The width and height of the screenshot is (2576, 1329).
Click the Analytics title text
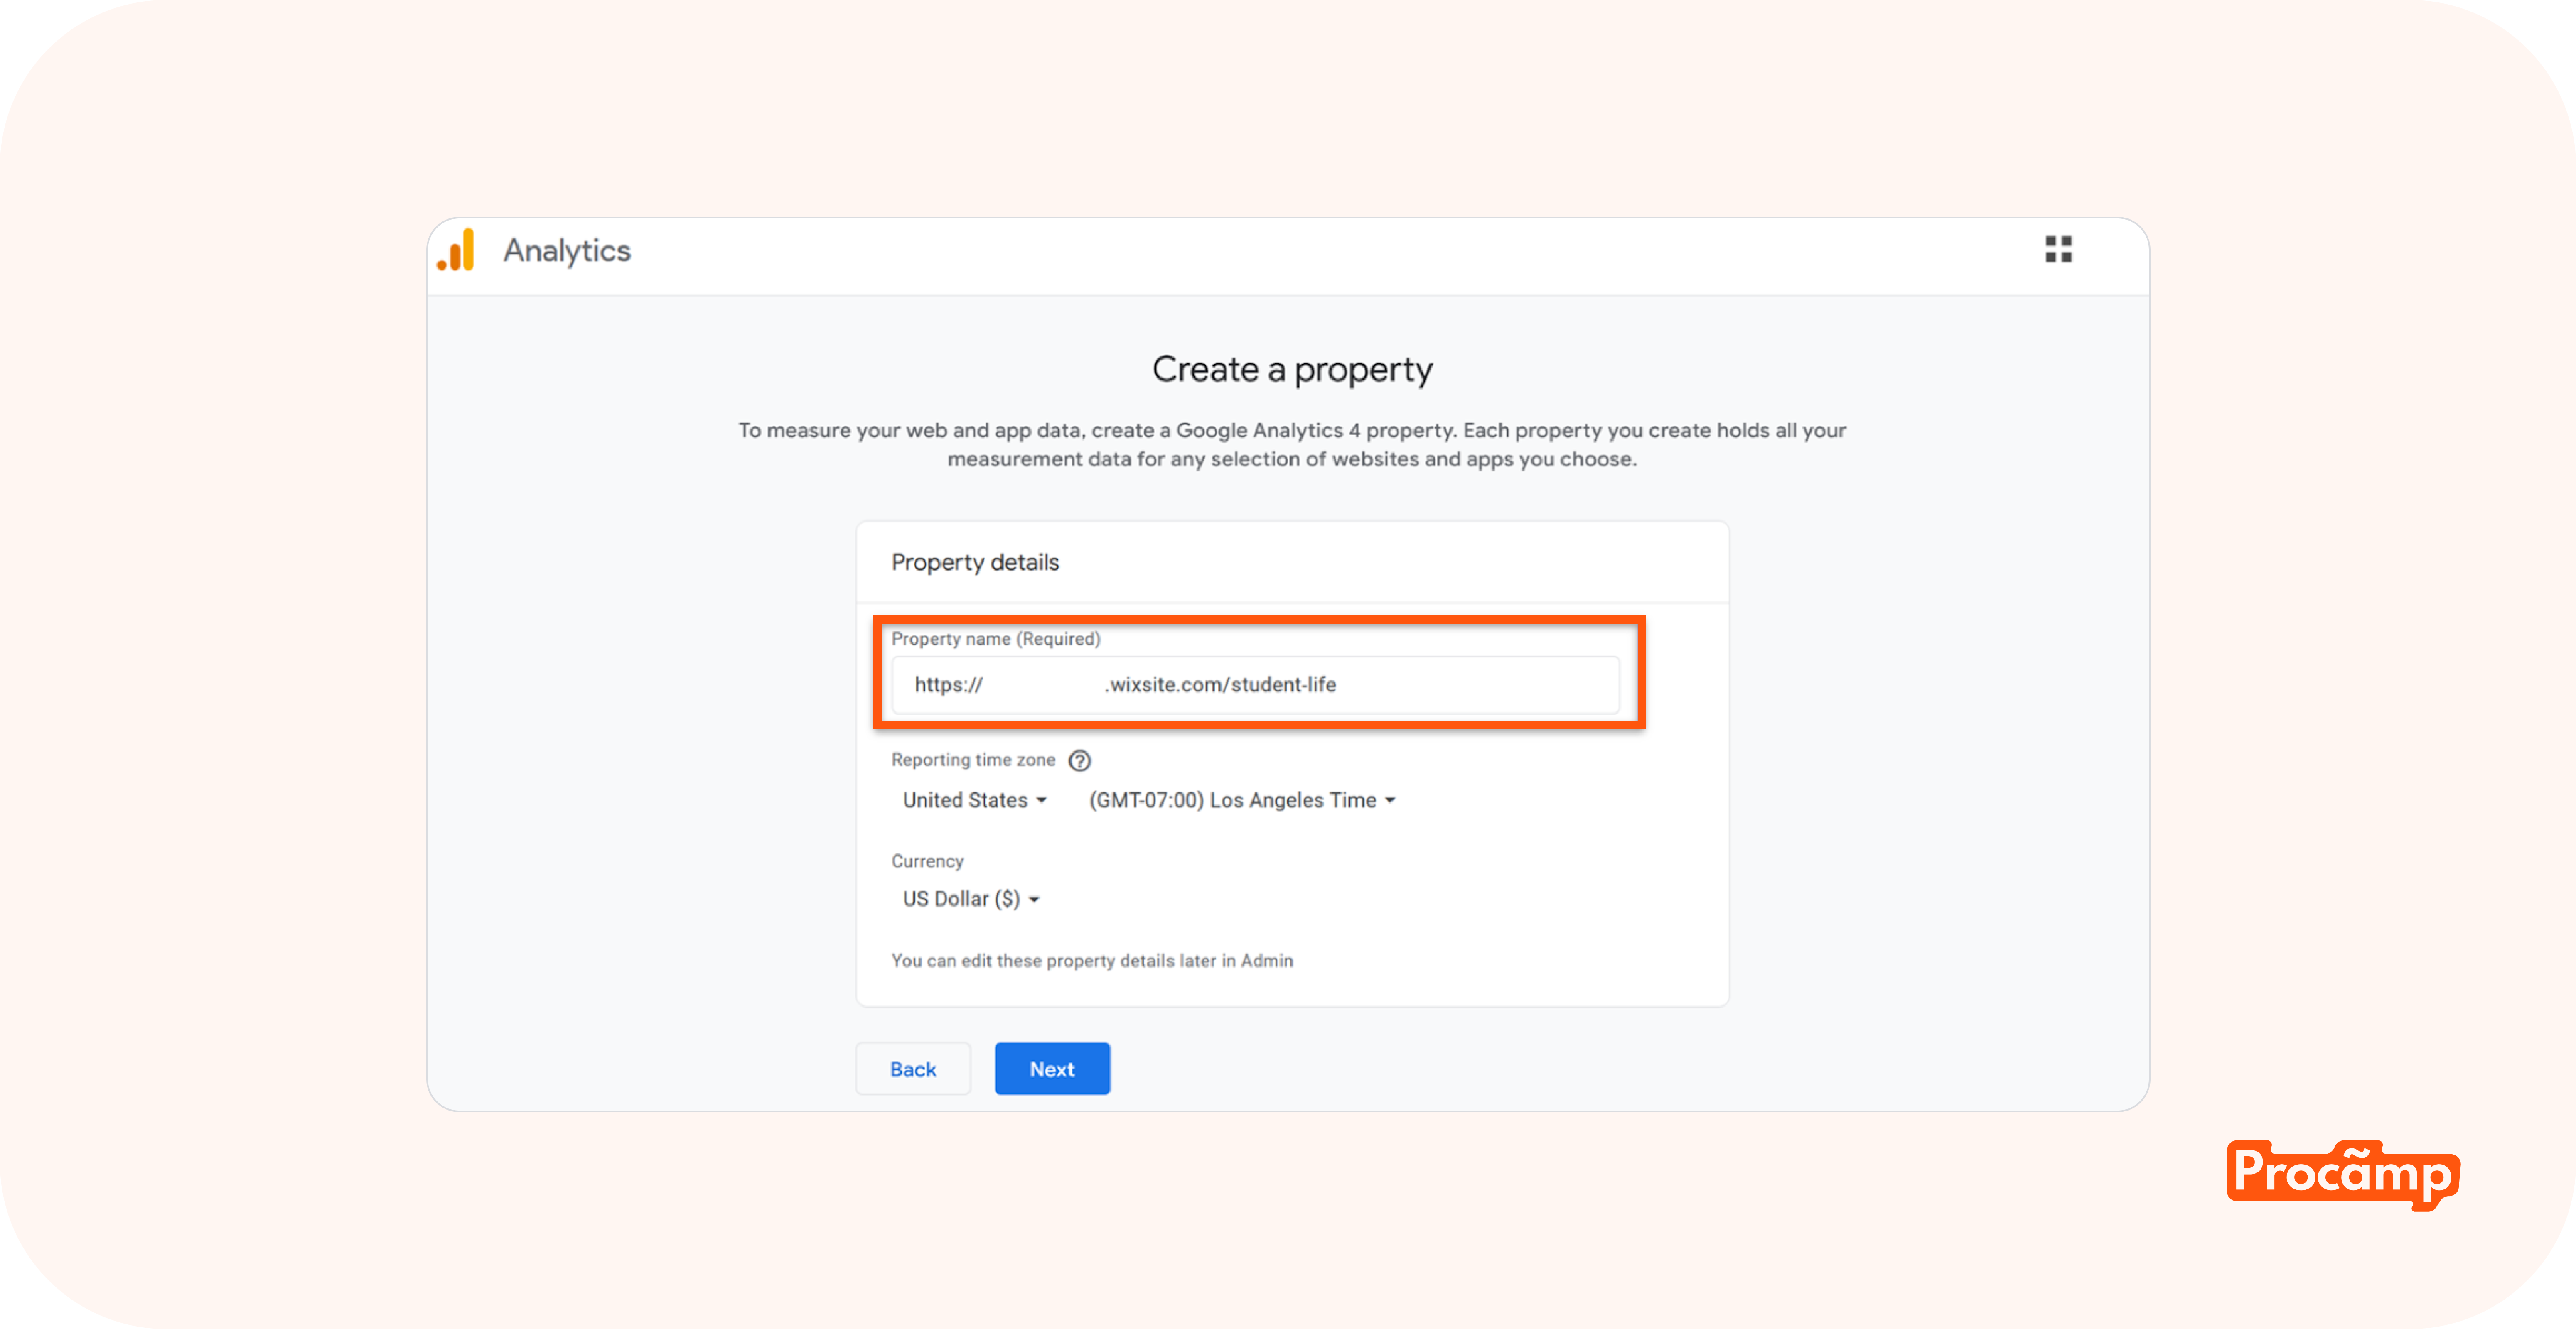(567, 251)
